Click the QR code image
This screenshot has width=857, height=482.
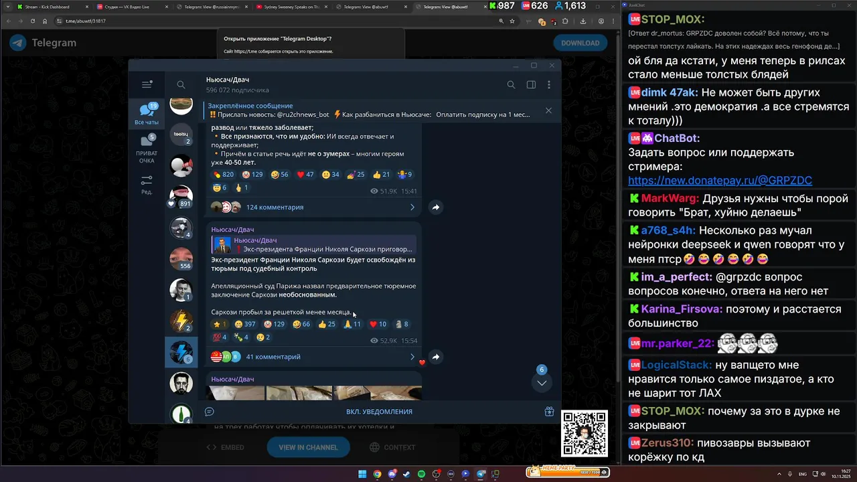(x=585, y=434)
